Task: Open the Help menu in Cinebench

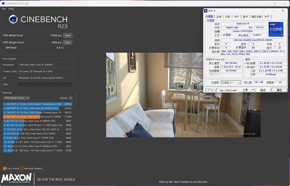Action: click(11, 9)
